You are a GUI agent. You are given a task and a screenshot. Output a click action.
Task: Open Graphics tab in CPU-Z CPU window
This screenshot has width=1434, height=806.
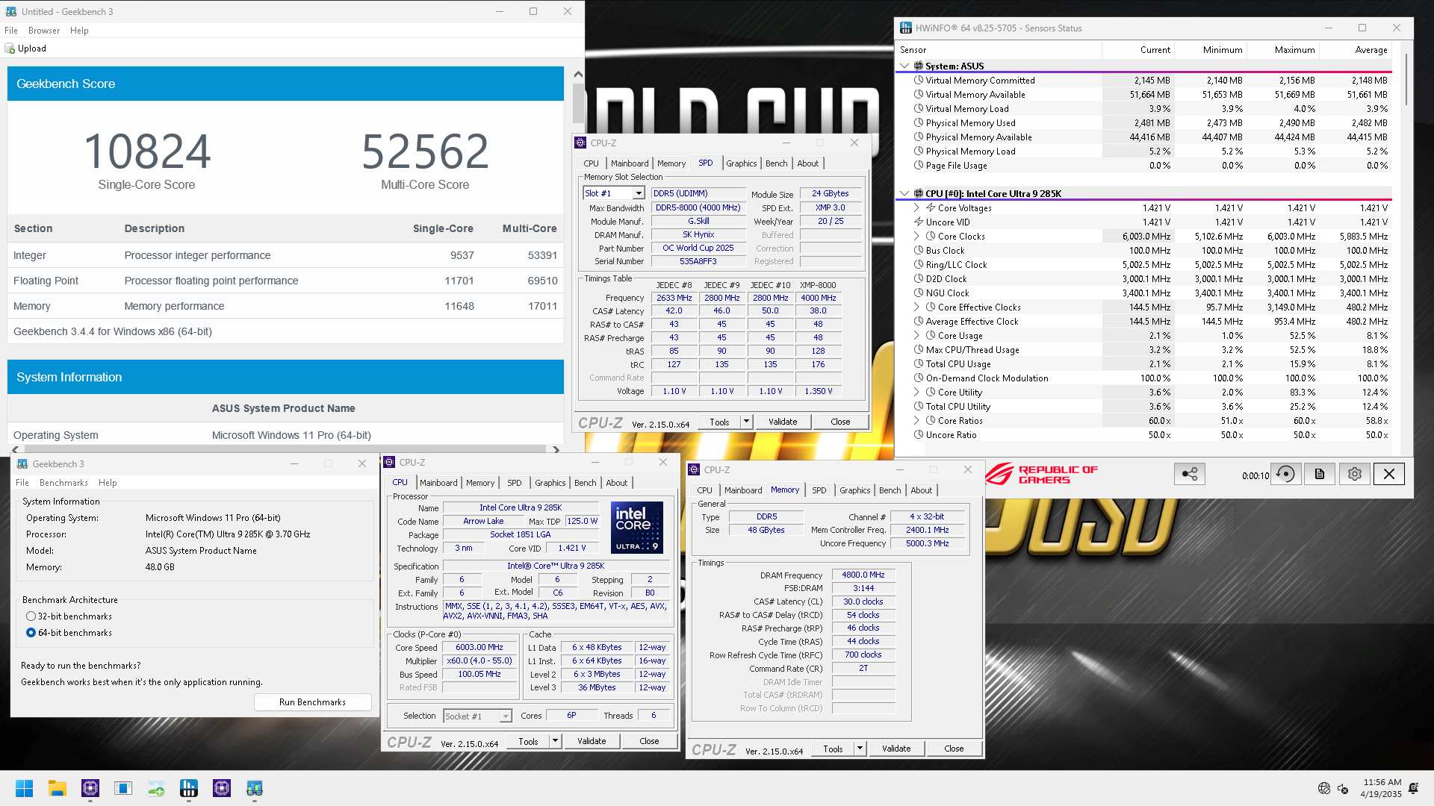coord(550,483)
